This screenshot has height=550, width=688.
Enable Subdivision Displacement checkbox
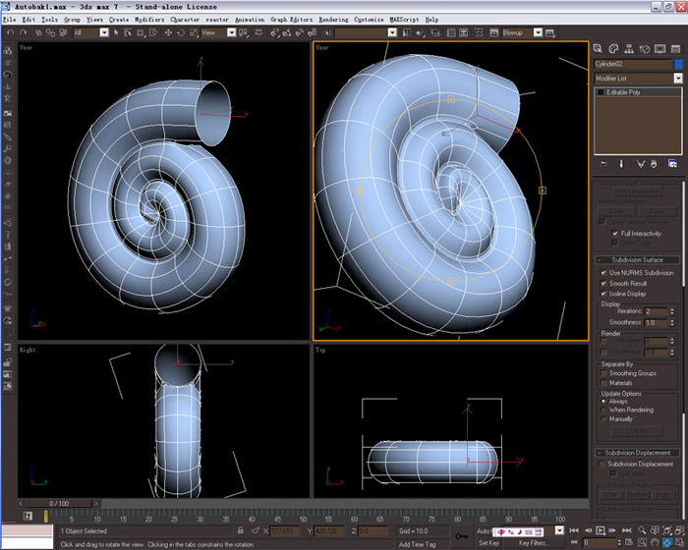[x=602, y=464]
